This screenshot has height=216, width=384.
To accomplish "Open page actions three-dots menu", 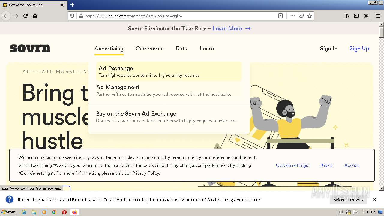I will coord(293,16).
